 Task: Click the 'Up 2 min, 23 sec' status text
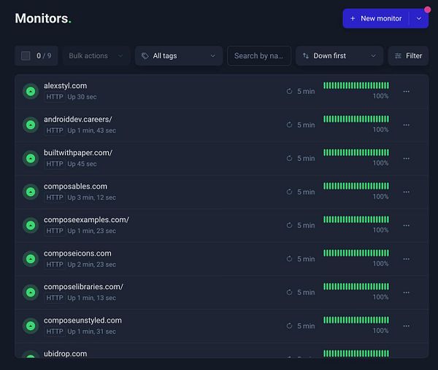click(x=92, y=264)
